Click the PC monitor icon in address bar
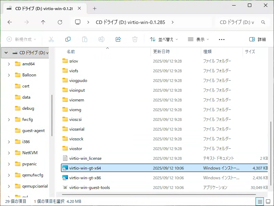The height and width of the screenshot is (206, 274). pyautogui.click(x=78, y=22)
